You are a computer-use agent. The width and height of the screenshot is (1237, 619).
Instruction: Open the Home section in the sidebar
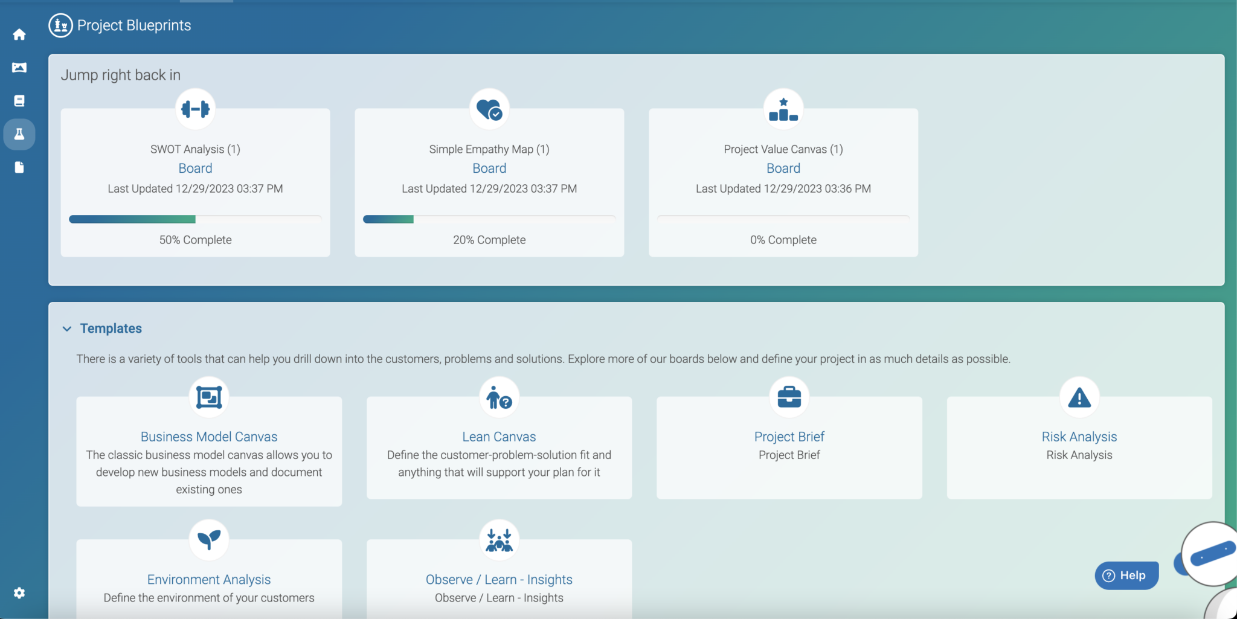19,34
